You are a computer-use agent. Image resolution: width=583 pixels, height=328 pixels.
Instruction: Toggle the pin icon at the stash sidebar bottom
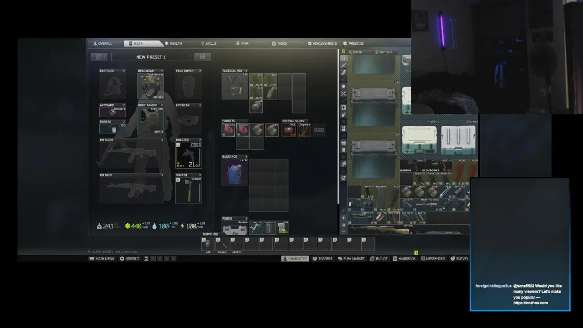pos(343,219)
